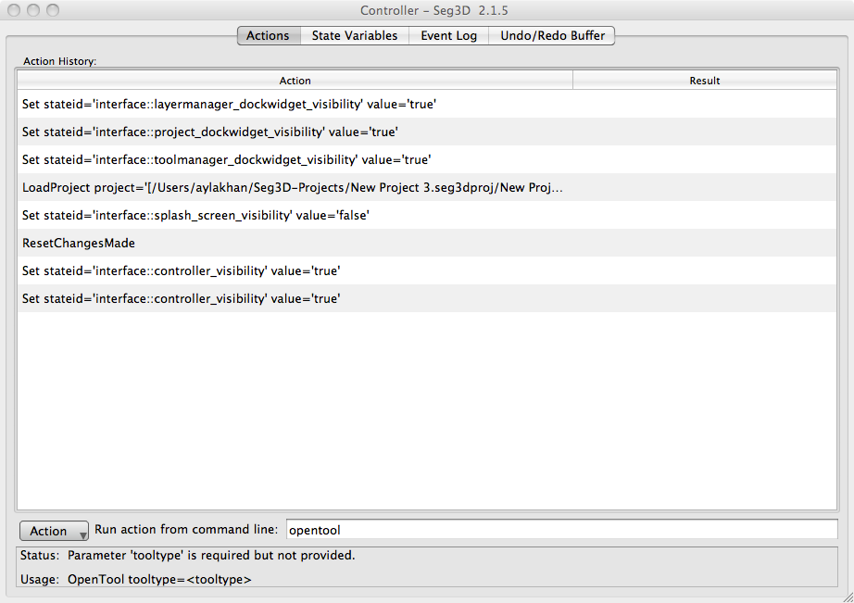Select the toolmanager_dockwidget_visibility action row
Viewport: 854px width, 603px height.
coord(426,159)
